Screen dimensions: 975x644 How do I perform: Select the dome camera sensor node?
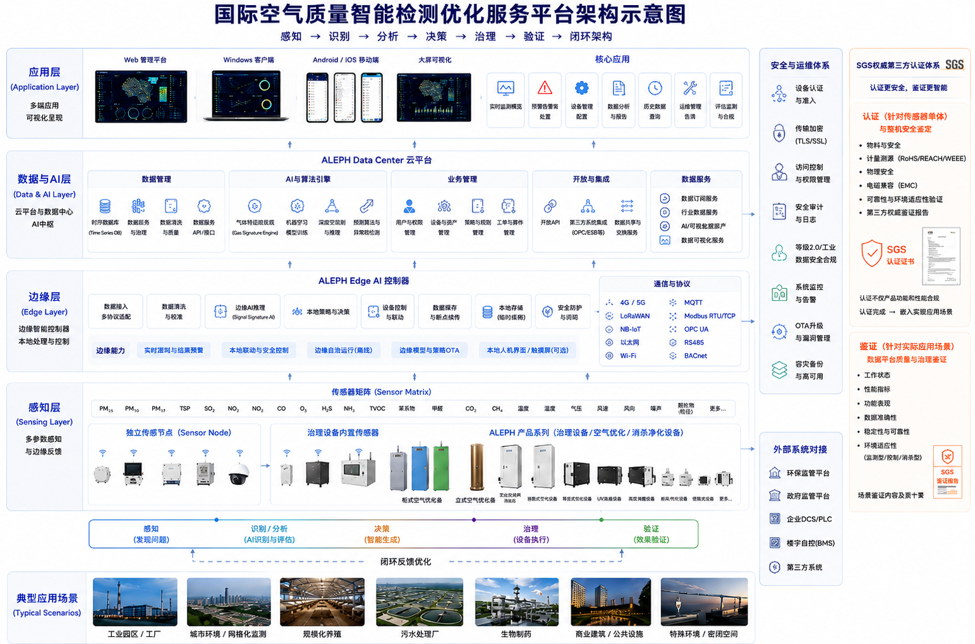click(x=239, y=473)
